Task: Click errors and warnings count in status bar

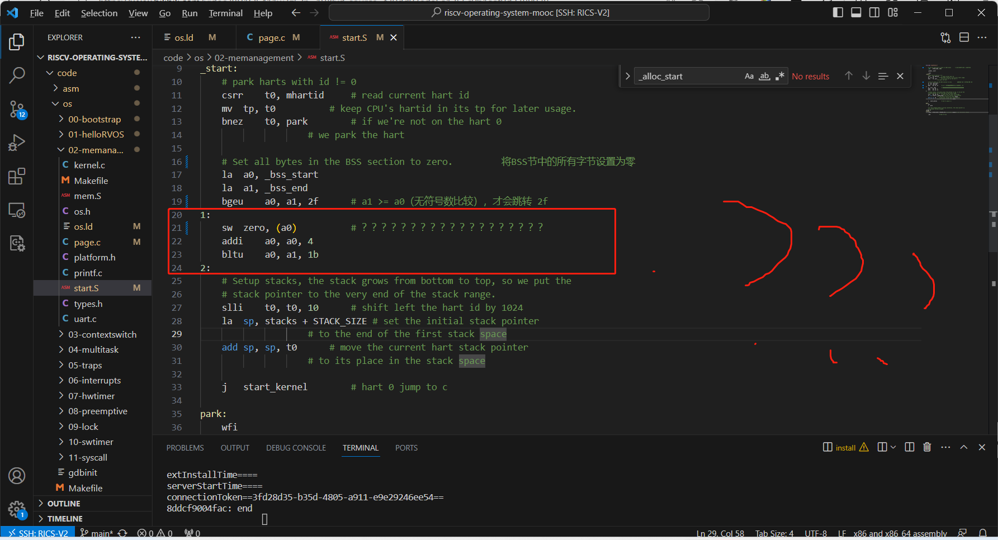Action: 155,533
